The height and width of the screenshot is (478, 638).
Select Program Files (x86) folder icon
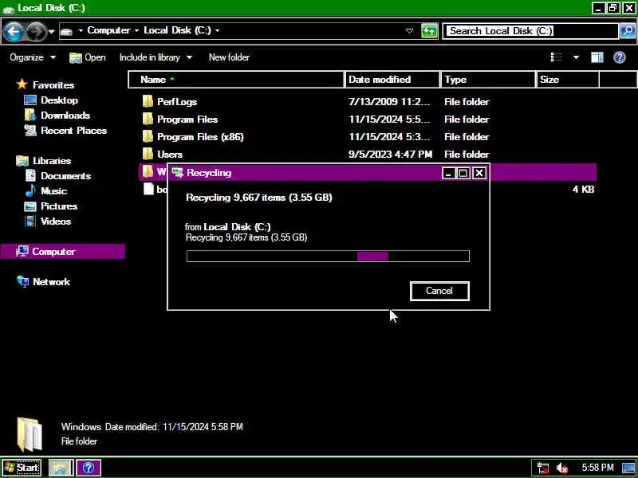pyautogui.click(x=148, y=136)
